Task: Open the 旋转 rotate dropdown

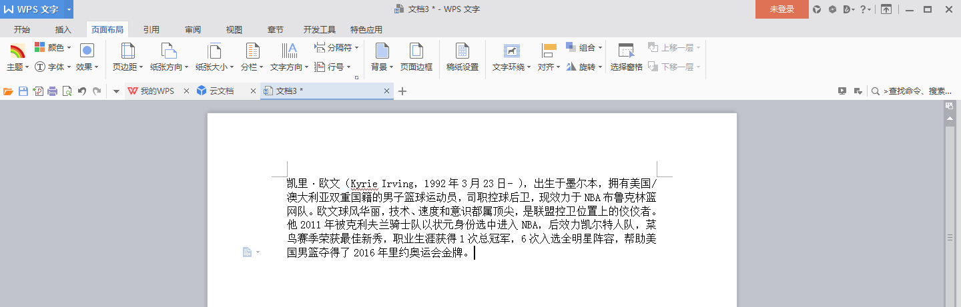Action: [584, 67]
